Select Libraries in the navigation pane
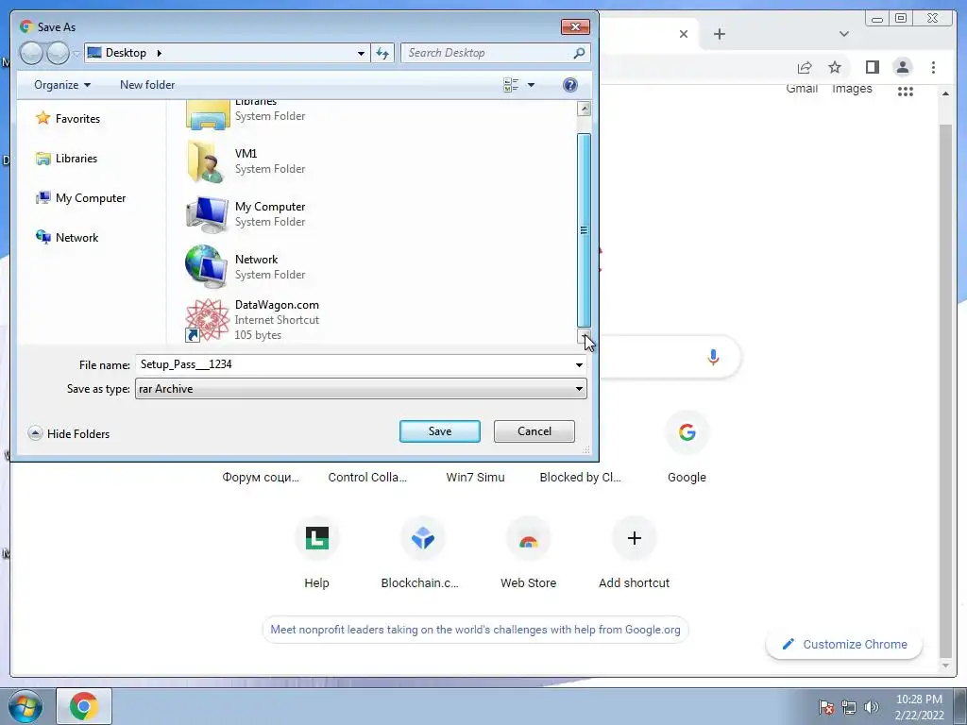 [67, 159]
